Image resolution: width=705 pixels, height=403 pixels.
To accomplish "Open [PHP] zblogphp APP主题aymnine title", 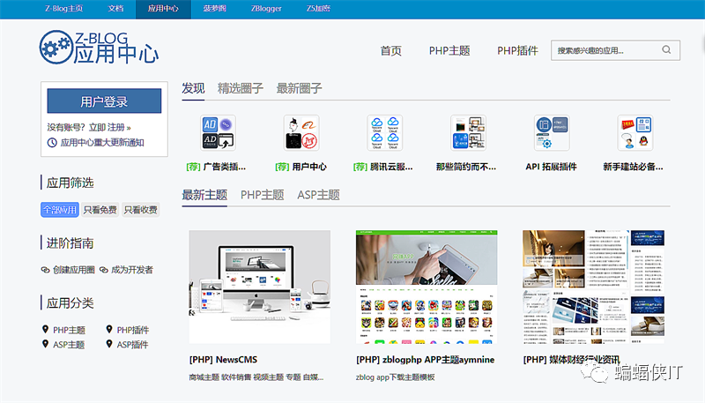I will point(426,360).
